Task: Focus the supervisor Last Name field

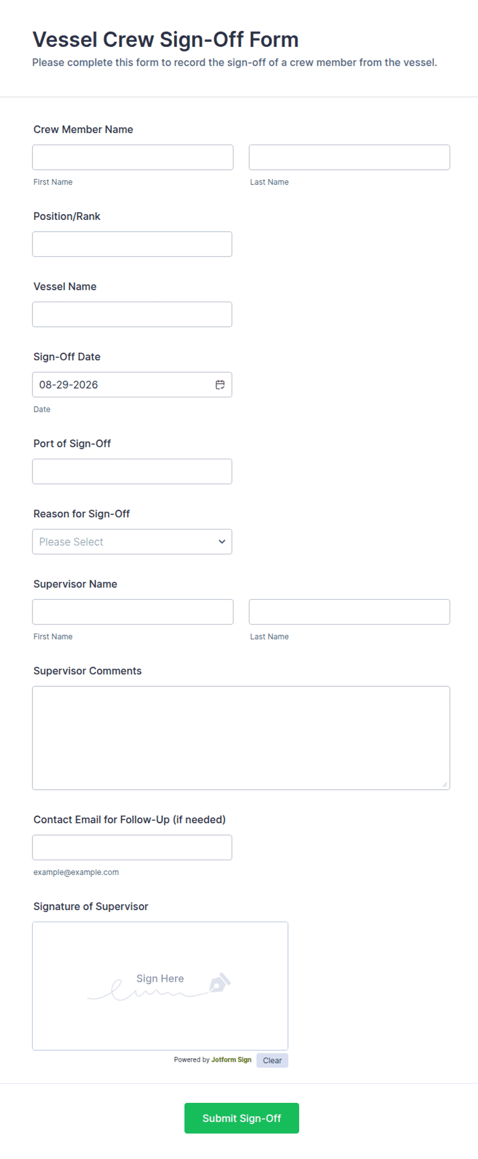Action: [350, 612]
